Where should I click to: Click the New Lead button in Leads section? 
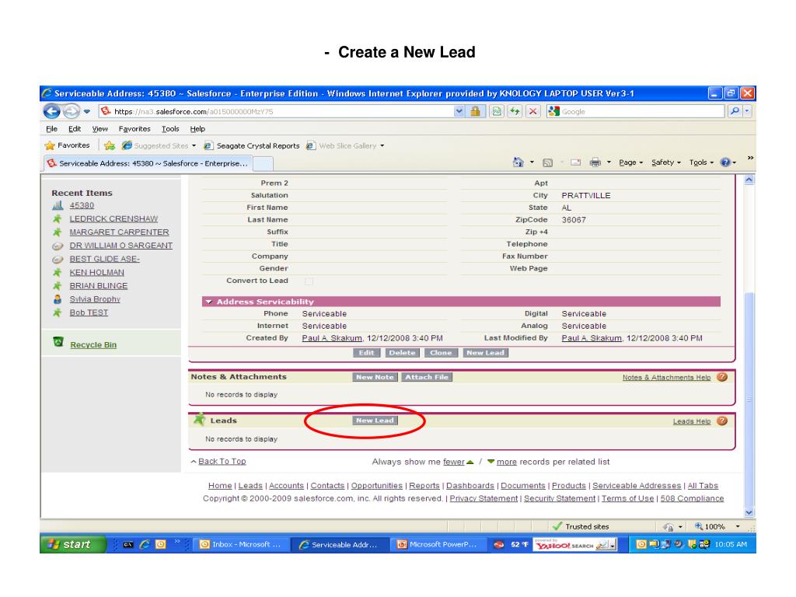pyautogui.click(x=375, y=421)
